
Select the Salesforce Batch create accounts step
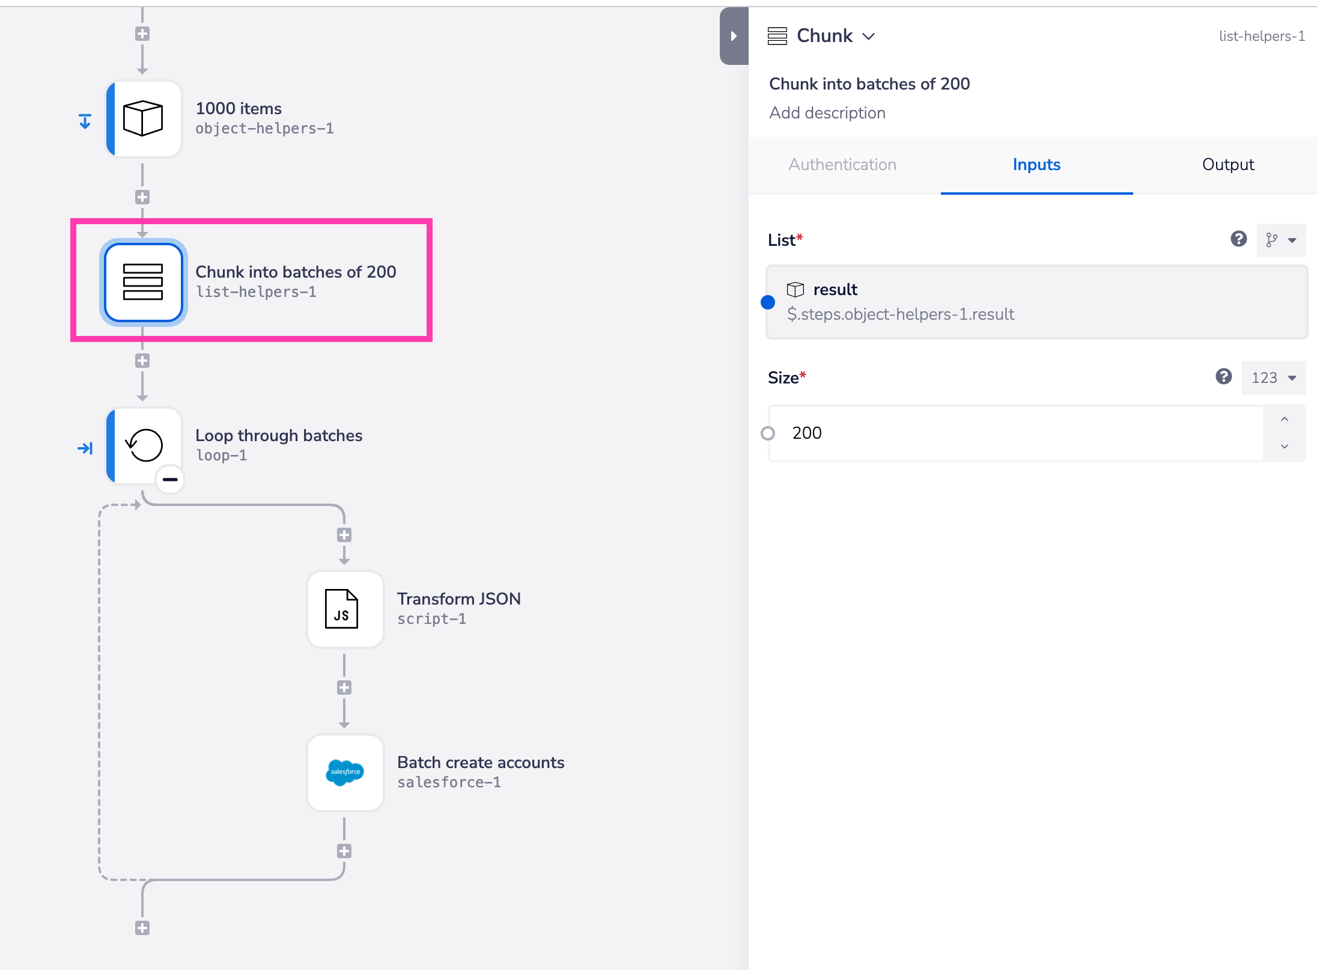(344, 772)
